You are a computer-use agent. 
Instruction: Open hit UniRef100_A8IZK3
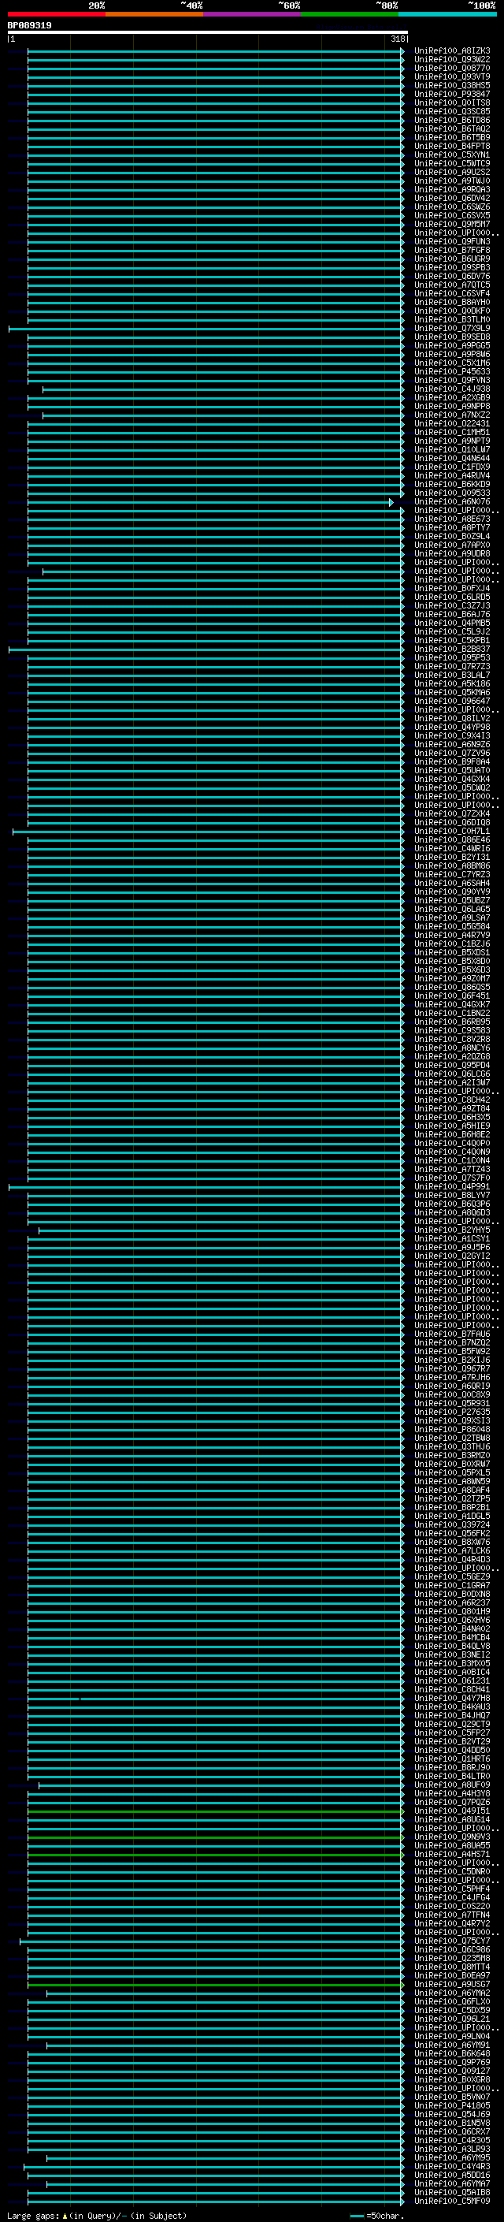tap(452, 51)
